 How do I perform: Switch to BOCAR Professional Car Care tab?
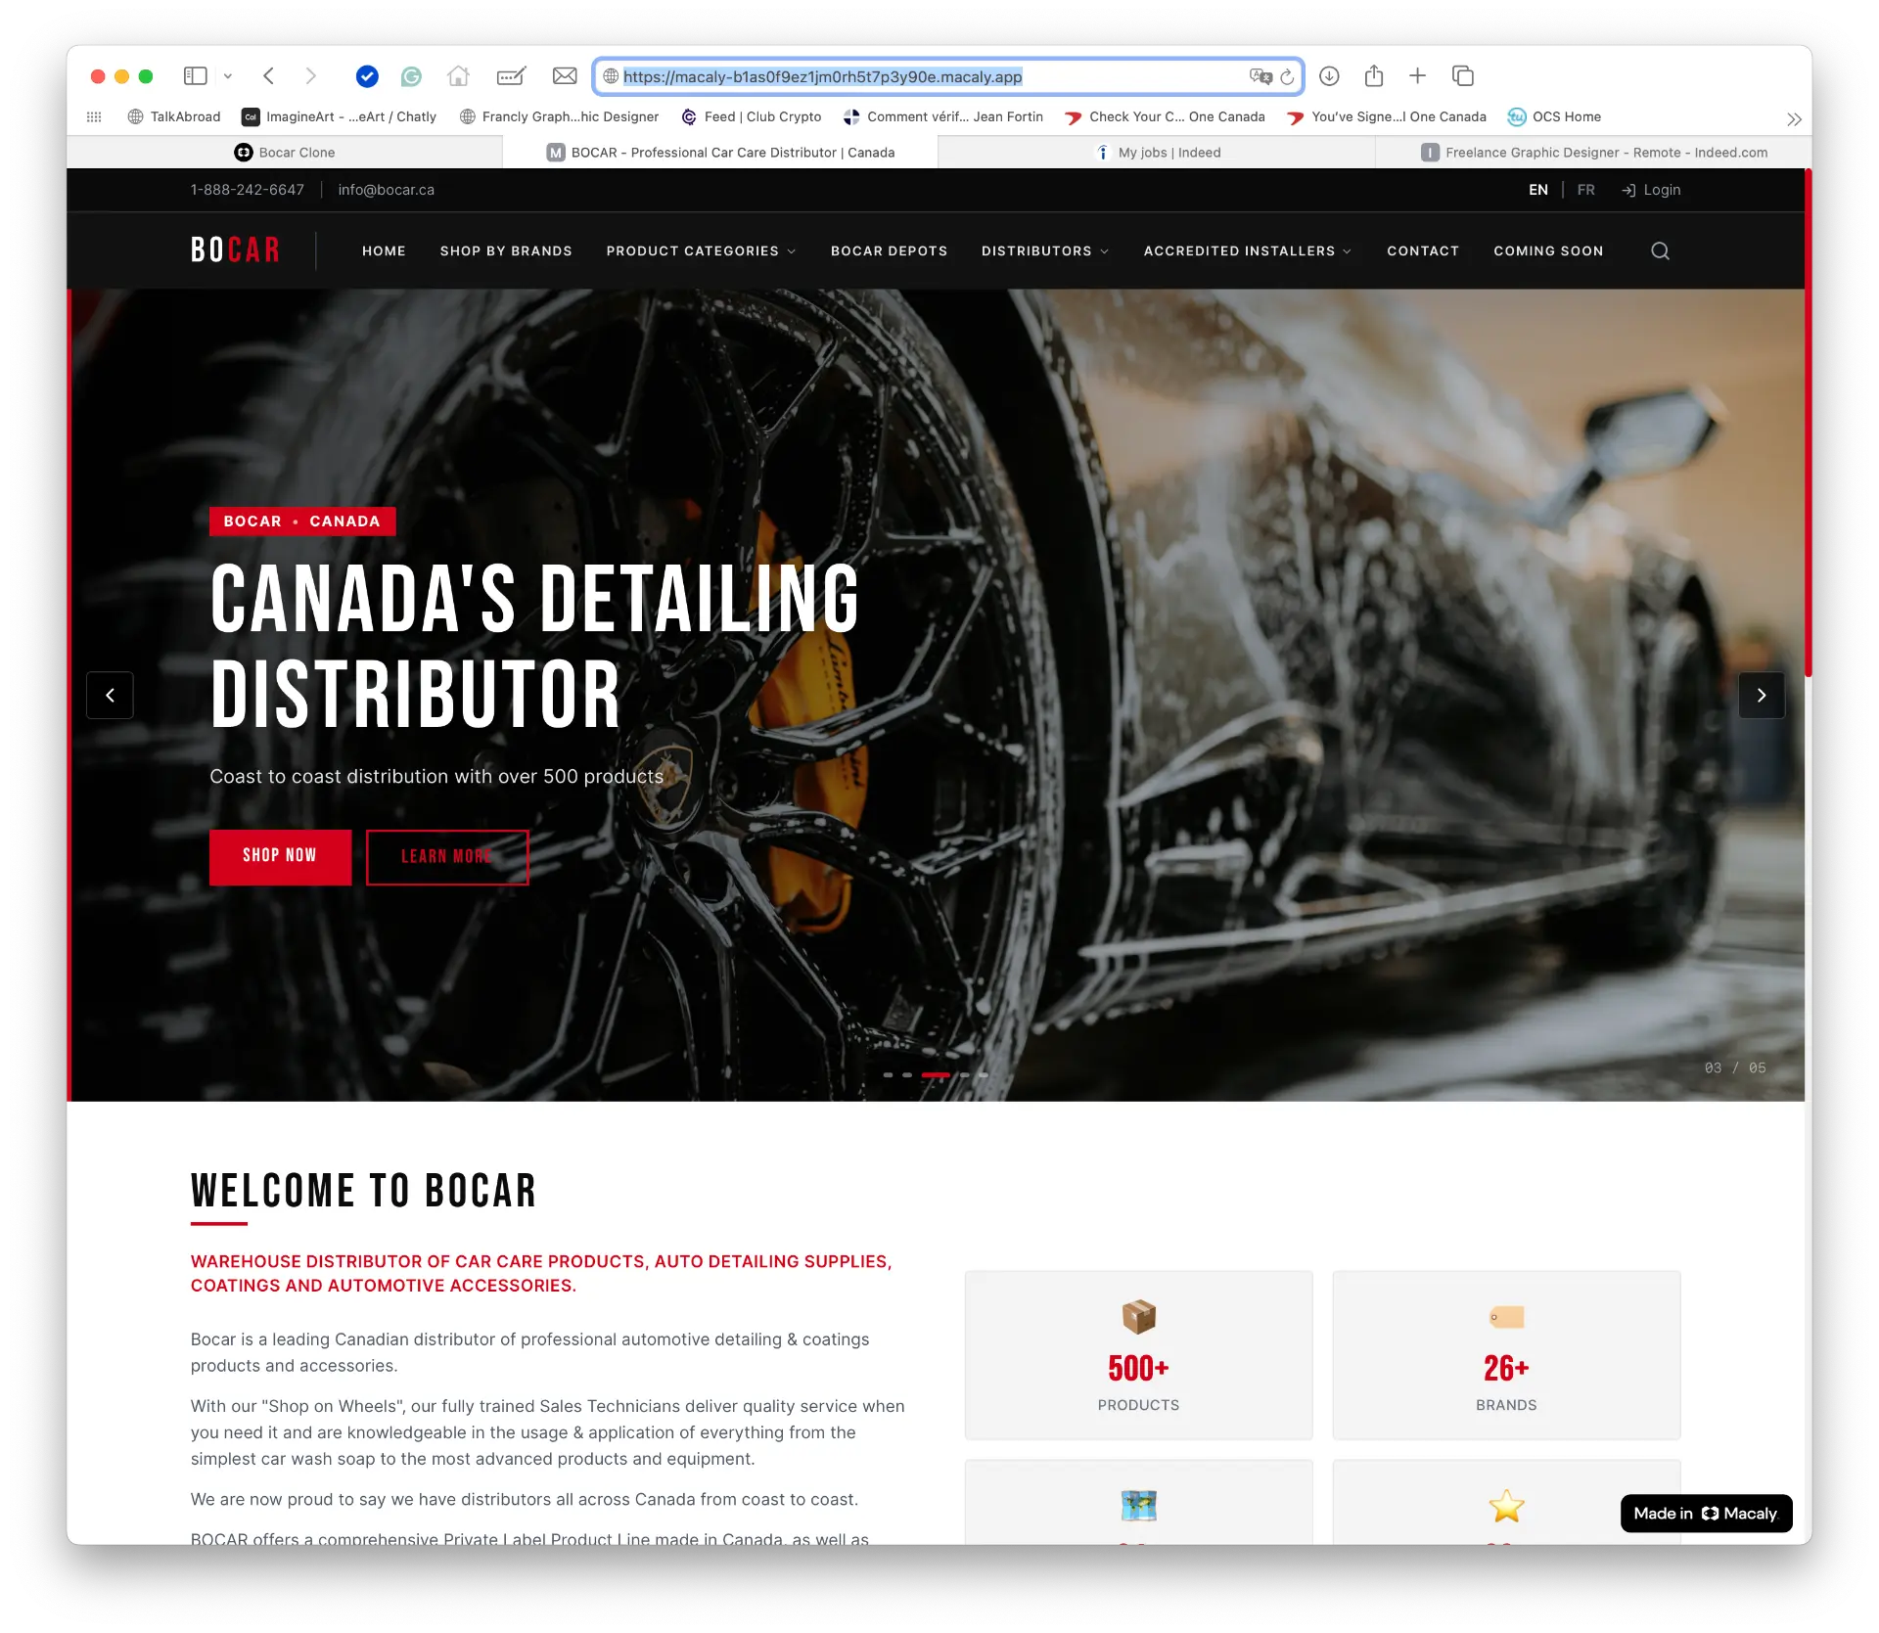[x=720, y=153]
